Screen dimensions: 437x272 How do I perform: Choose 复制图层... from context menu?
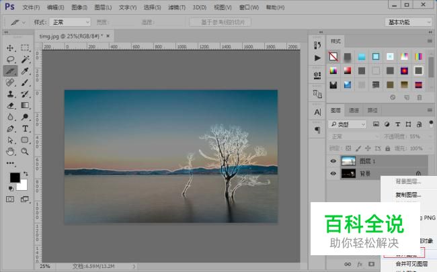[x=408, y=195]
